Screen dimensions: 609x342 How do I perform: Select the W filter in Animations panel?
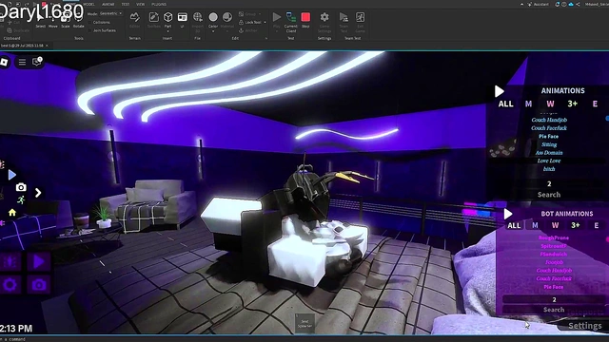tap(550, 104)
